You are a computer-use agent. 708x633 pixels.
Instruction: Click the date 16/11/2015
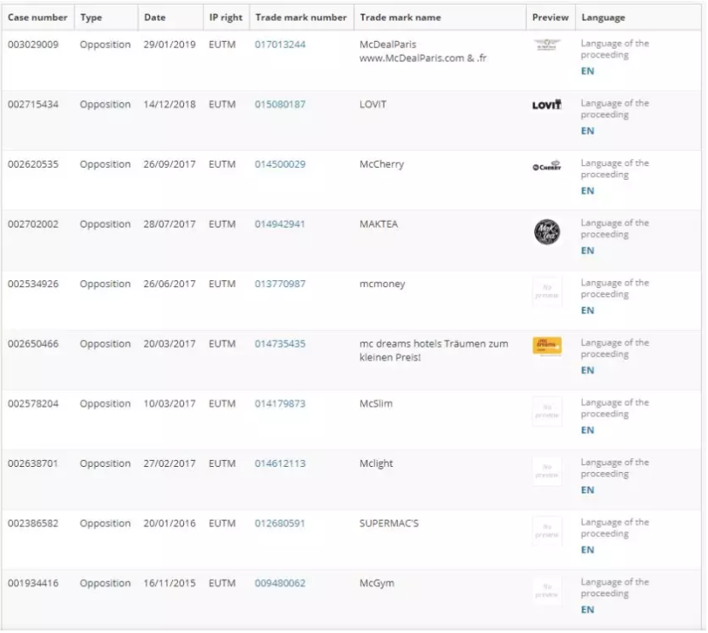(170, 583)
